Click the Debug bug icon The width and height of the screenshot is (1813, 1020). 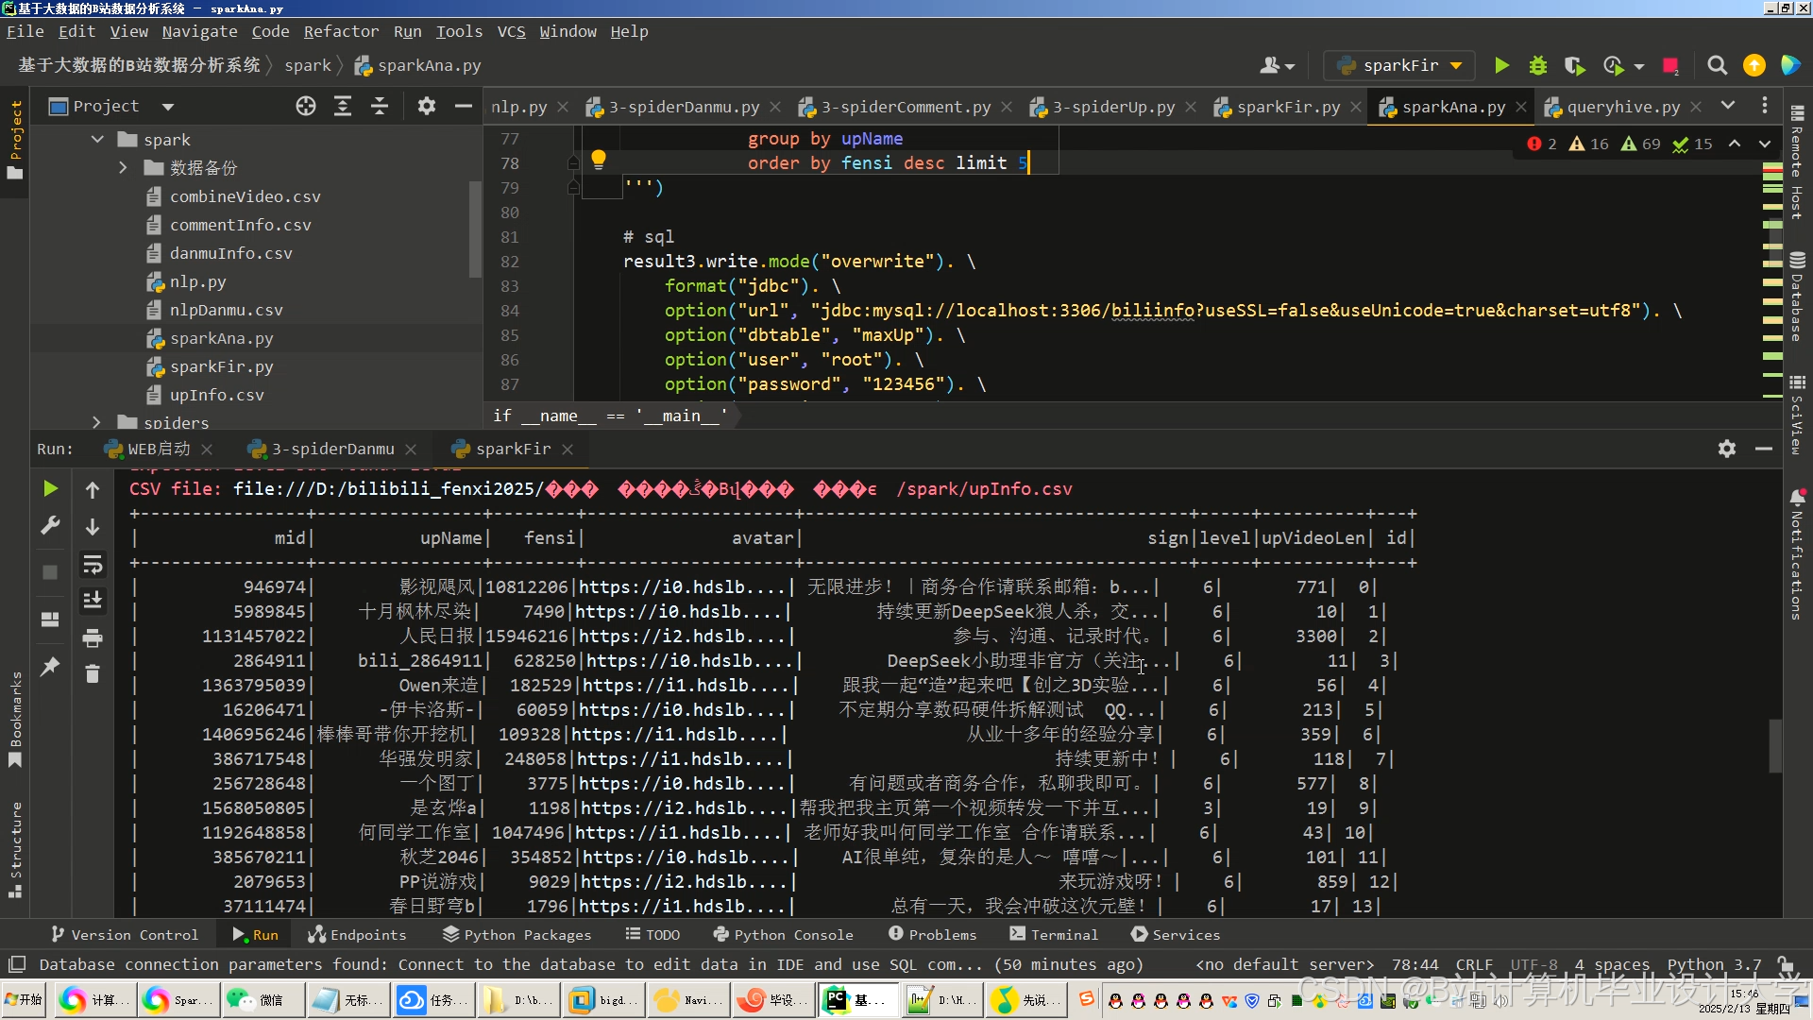click(1538, 65)
